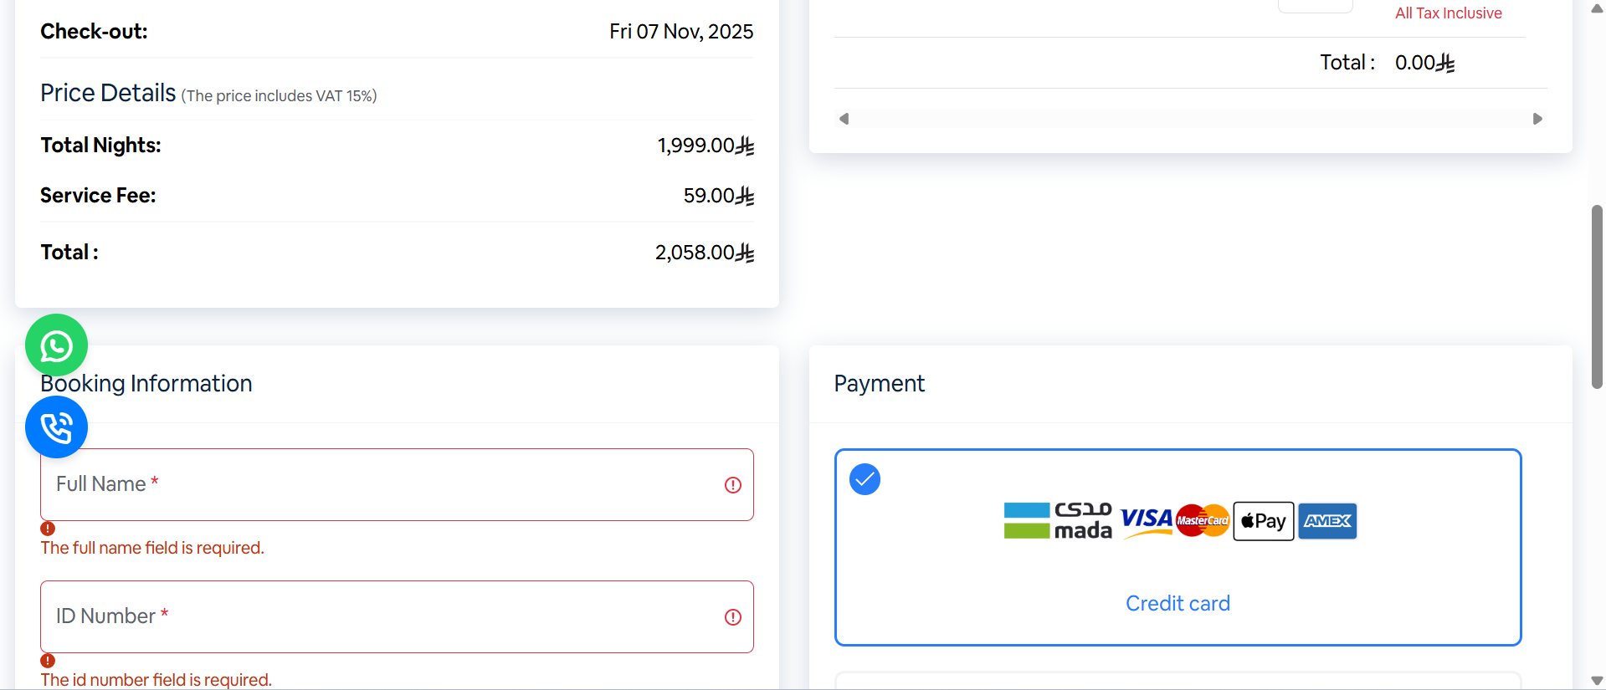Click the error icon inside Full Name field
The image size is (1606, 690).
pyautogui.click(x=733, y=485)
